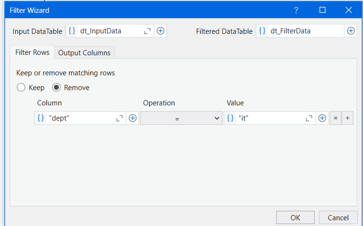Screen dimensions: 363x226
Task: Click plus icon next to Input DataTable field
Action: point(160,31)
